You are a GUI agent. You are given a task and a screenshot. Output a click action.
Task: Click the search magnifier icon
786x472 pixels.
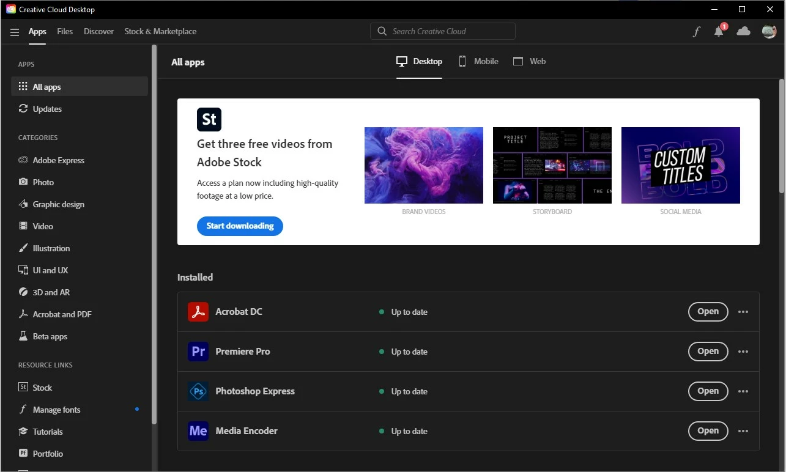tap(382, 31)
